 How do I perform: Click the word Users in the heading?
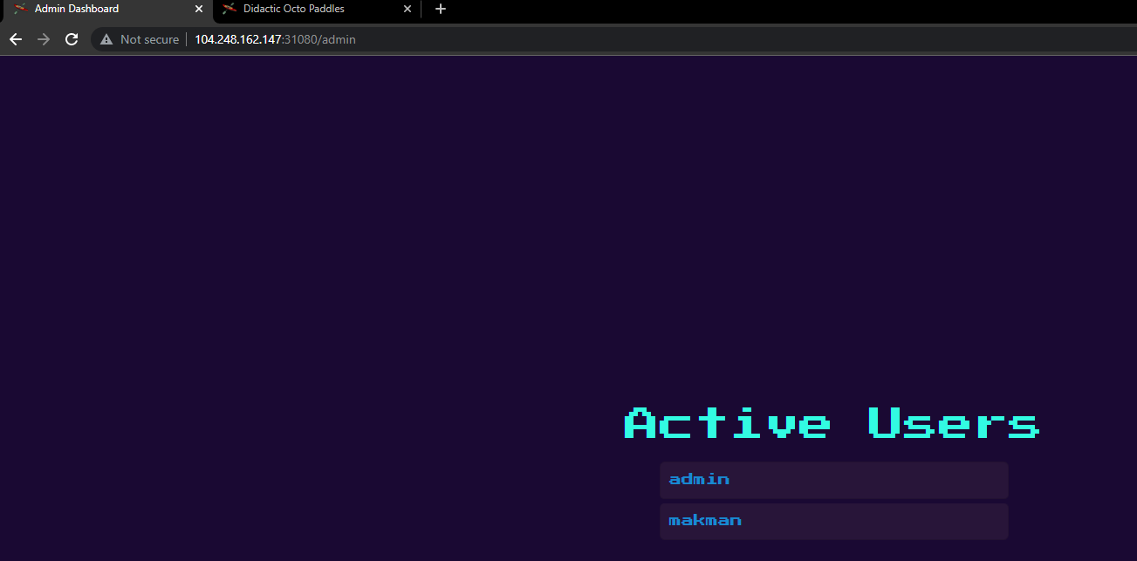tap(954, 423)
